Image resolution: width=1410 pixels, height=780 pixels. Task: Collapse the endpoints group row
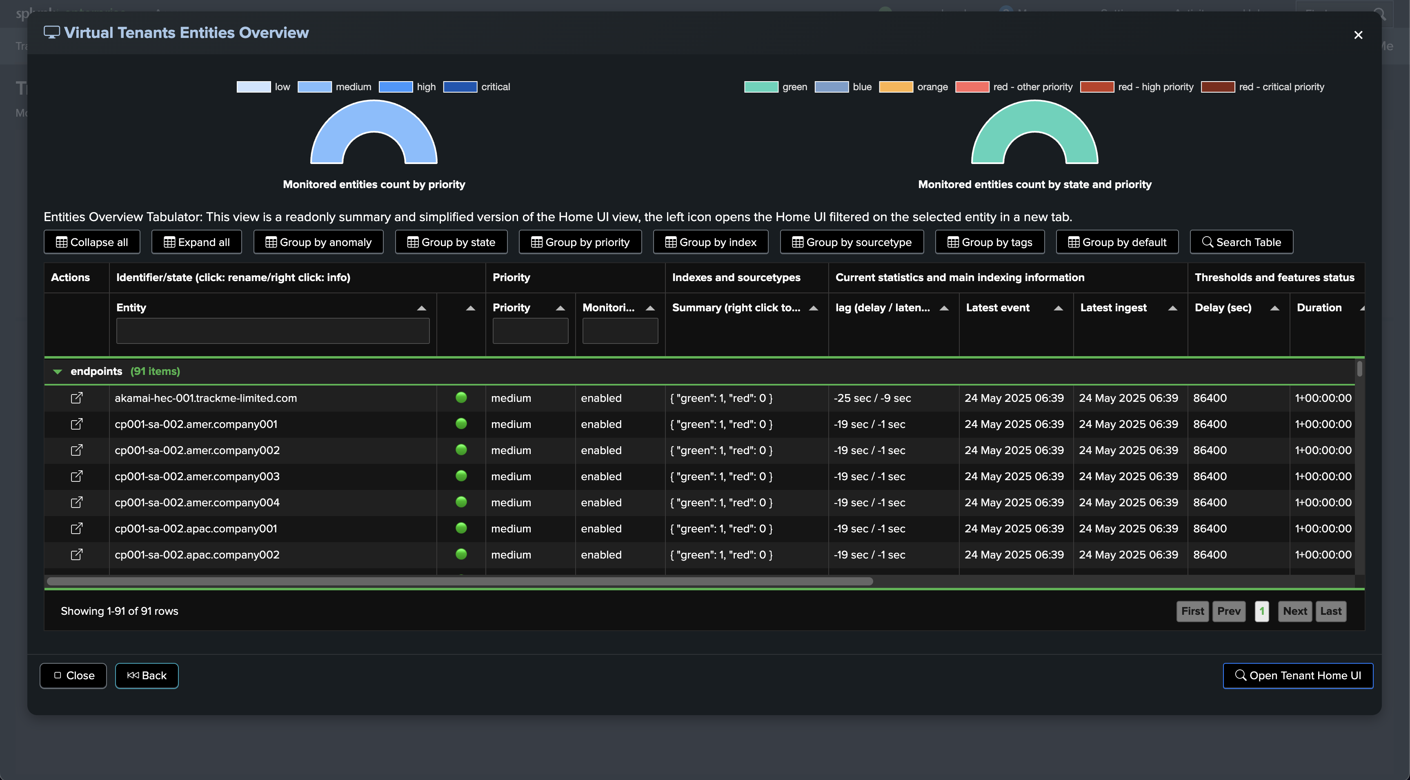click(58, 371)
